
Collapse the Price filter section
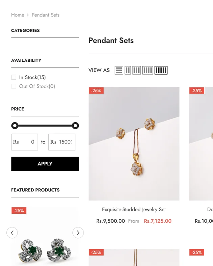pos(18,109)
